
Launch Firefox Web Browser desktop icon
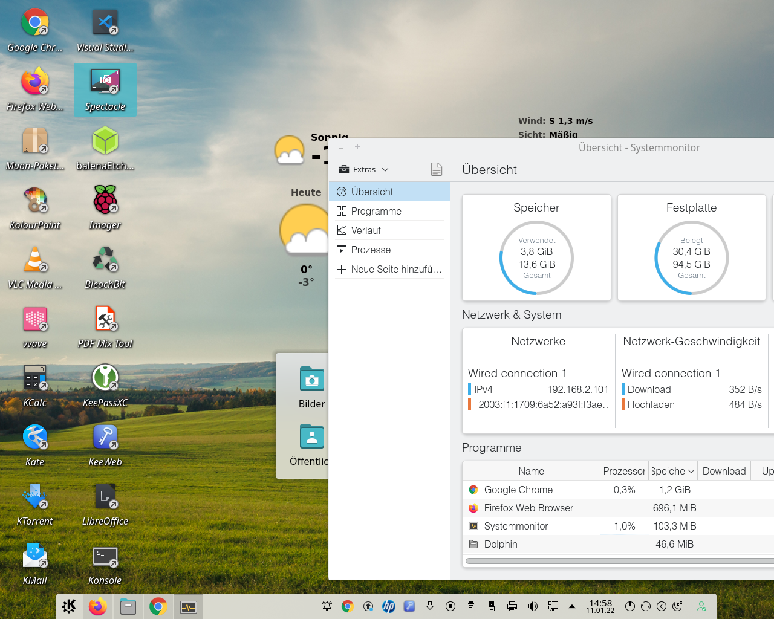(x=35, y=89)
